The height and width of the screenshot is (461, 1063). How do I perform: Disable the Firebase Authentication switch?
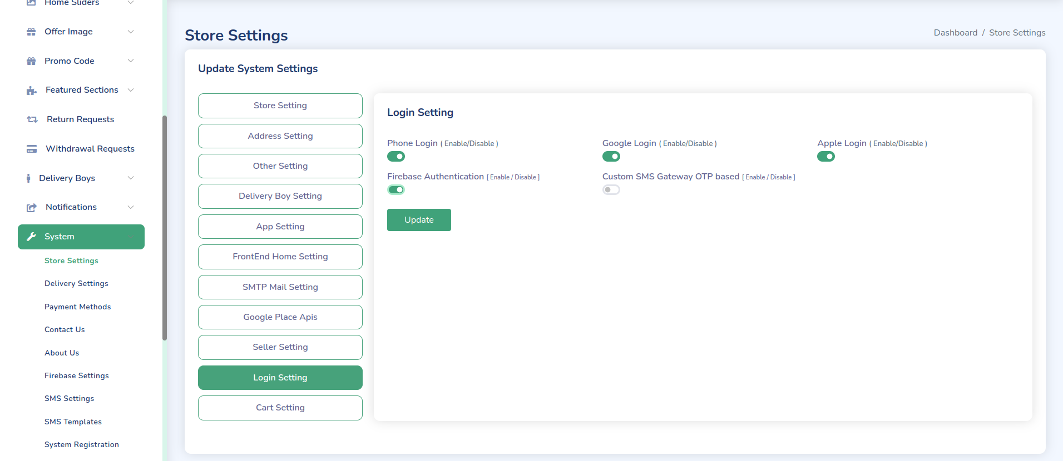coord(396,190)
